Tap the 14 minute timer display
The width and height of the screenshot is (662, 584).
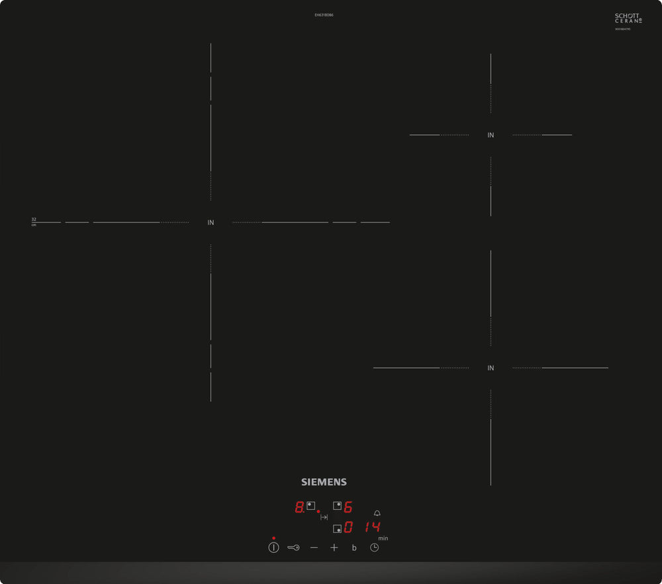coord(372,528)
